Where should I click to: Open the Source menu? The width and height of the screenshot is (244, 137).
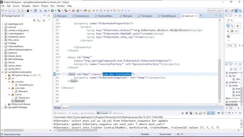tap(16, 6)
